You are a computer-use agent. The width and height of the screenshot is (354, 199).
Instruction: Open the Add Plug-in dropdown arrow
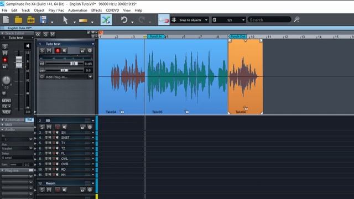tap(90, 77)
